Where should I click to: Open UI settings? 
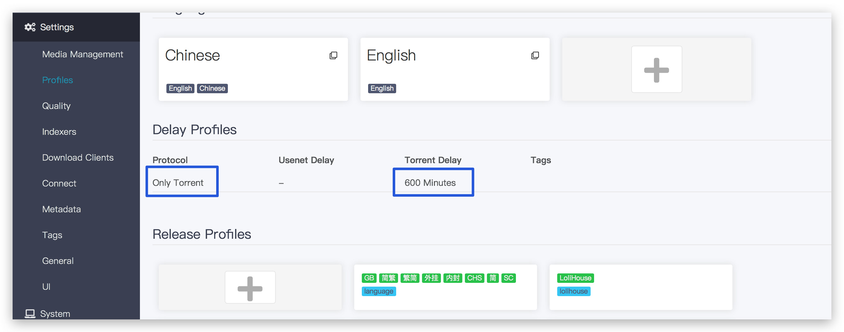pyautogui.click(x=46, y=287)
